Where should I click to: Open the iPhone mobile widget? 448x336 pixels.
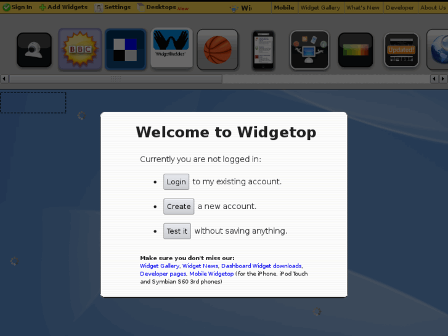[x=263, y=50]
